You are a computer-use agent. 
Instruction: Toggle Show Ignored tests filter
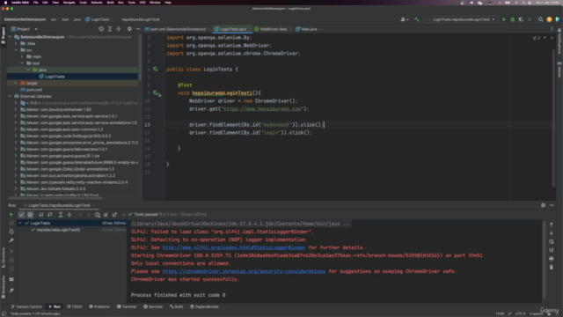tap(30, 215)
